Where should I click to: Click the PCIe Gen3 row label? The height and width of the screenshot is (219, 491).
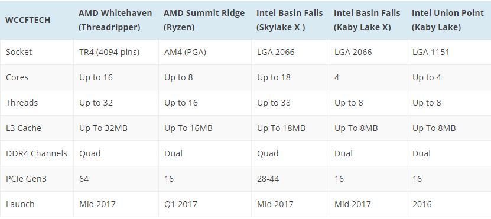(x=27, y=179)
